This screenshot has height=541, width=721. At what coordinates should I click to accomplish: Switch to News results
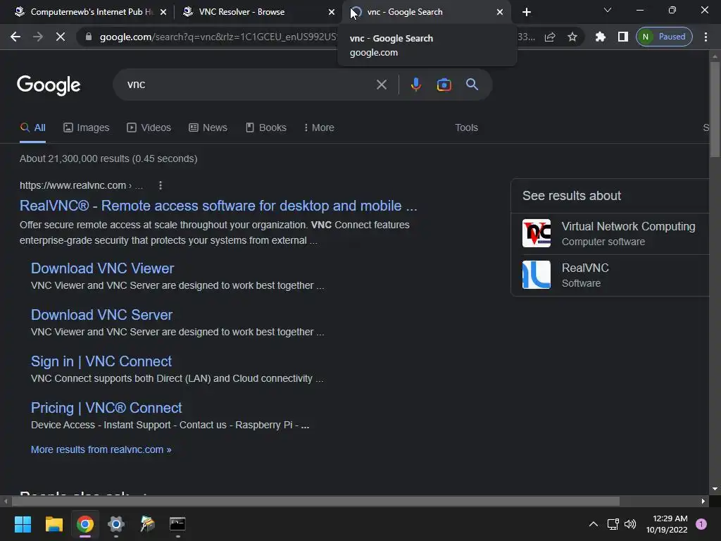[208, 128]
